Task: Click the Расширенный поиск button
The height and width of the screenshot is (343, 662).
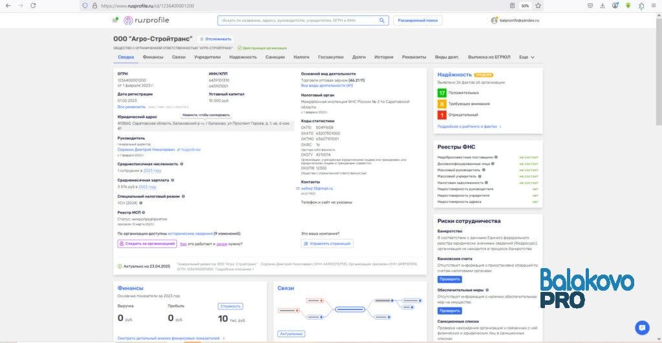Action: [418, 20]
